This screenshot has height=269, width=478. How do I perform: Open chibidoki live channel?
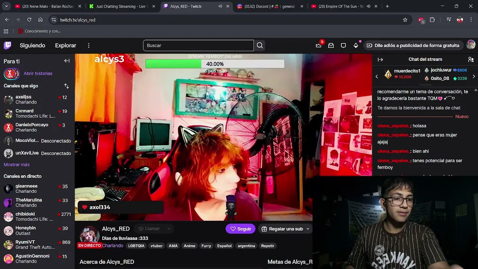click(37, 217)
